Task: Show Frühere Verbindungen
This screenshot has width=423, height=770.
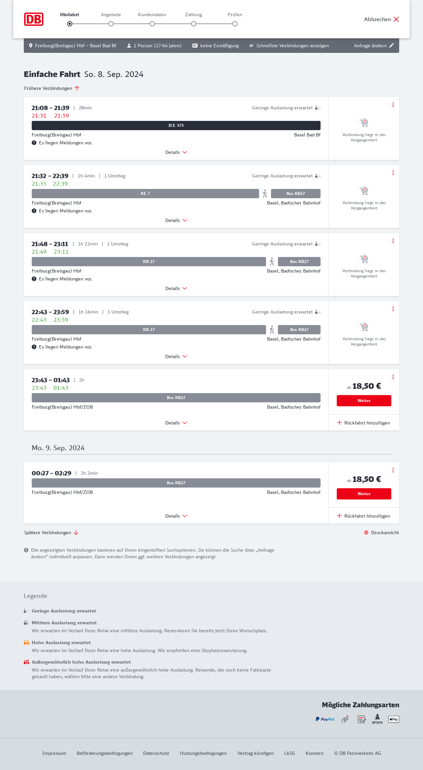Action: click(52, 88)
